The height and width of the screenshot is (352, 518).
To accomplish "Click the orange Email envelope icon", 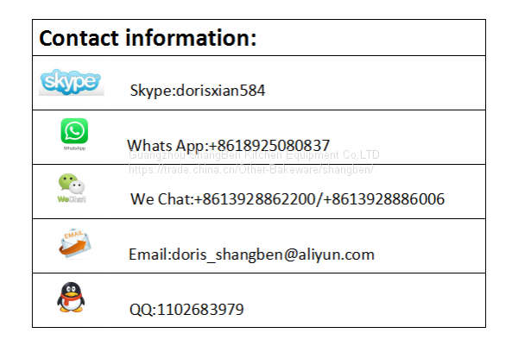I will [x=74, y=244].
